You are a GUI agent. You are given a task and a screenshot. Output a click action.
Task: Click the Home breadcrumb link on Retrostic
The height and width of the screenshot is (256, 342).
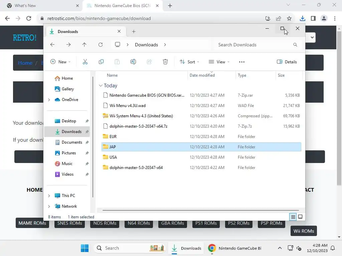tap(25, 63)
